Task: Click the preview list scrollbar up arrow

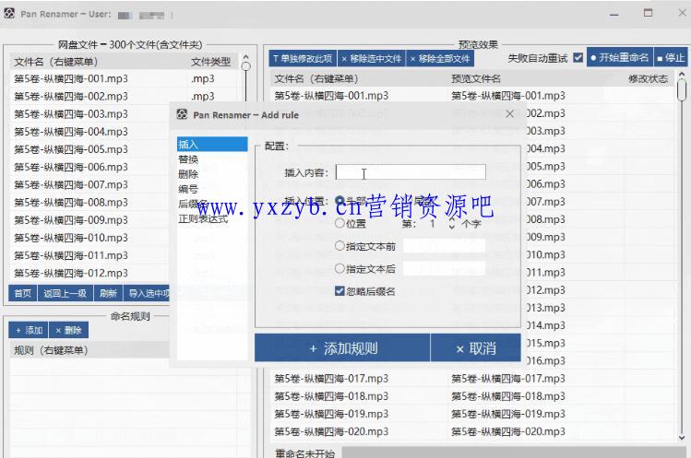Action: (x=682, y=74)
